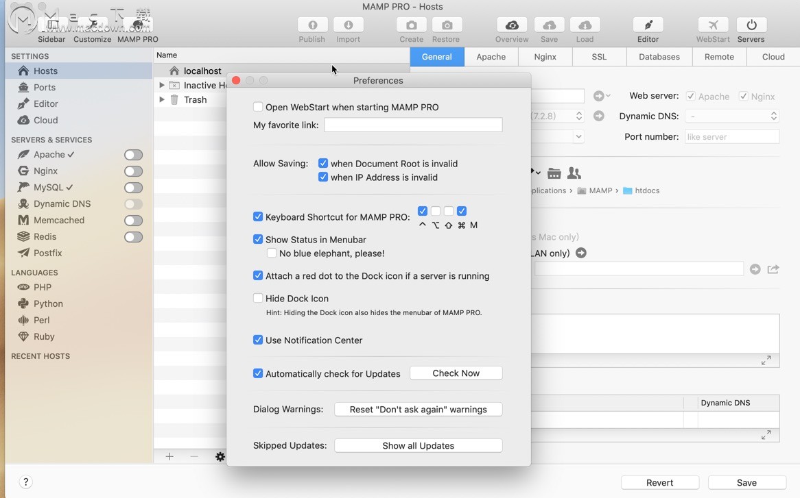Click the Save button at bottom right
800x498 pixels.
coord(746,482)
